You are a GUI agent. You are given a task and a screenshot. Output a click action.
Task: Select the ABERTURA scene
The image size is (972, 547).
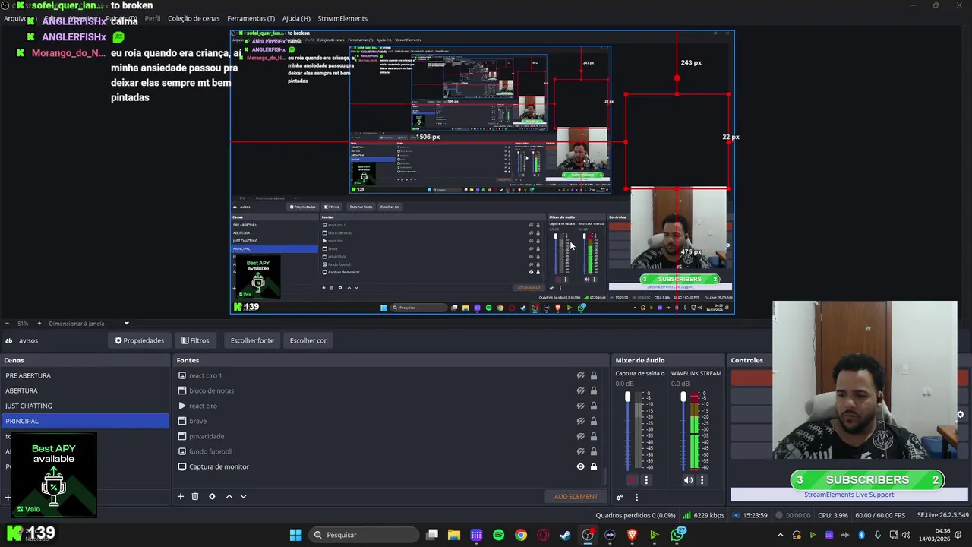point(85,390)
